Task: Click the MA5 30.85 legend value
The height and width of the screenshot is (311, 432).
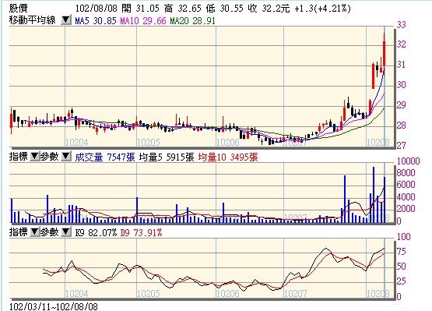Action: pyautogui.click(x=96, y=21)
